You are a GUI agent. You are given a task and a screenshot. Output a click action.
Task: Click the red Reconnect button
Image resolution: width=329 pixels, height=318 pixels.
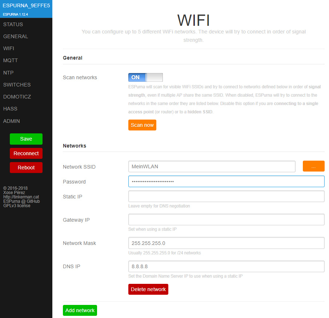pyautogui.click(x=26, y=153)
